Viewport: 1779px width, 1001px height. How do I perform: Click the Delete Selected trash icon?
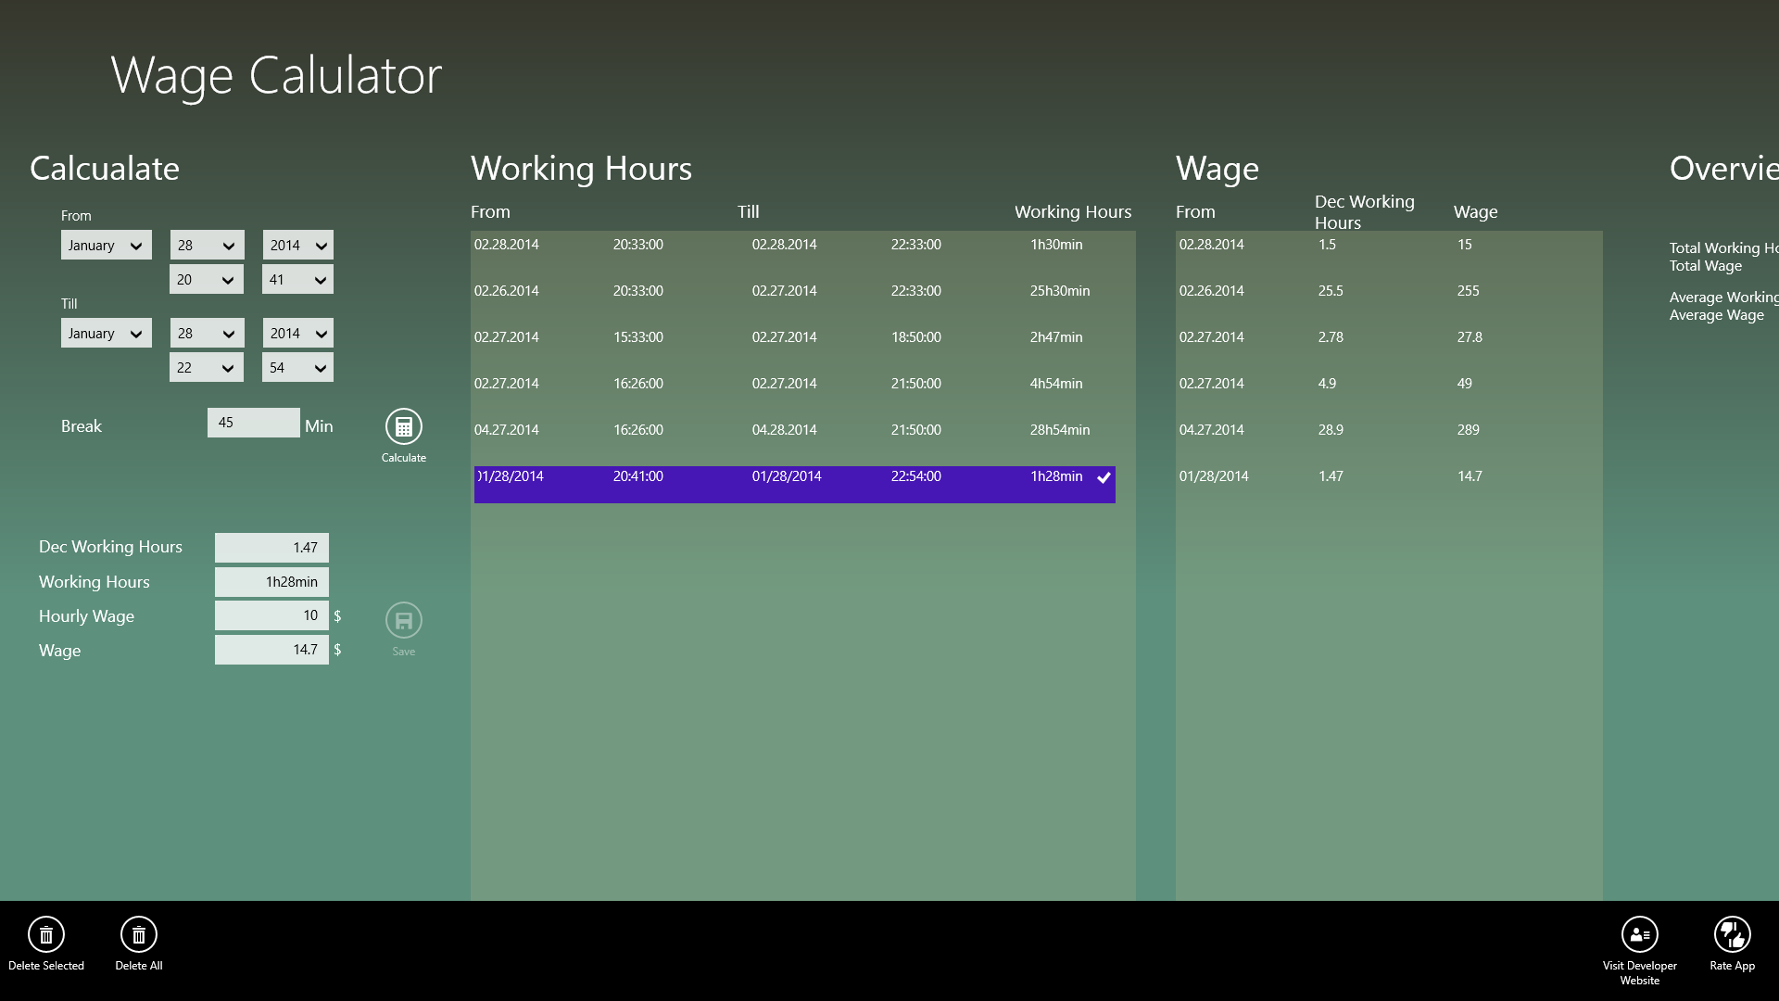coord(45,935)
